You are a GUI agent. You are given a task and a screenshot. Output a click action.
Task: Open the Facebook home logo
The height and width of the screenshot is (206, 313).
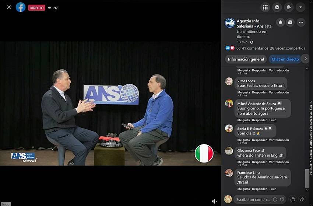(21, 7)
